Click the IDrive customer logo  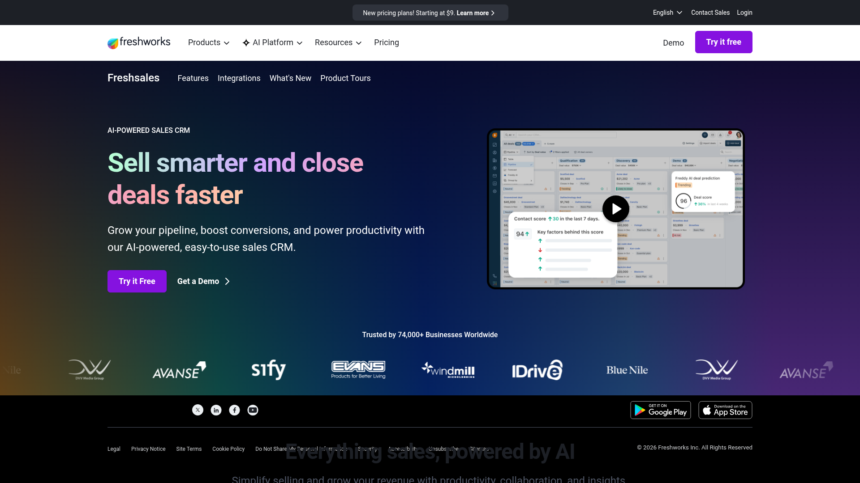pos(537,370)
